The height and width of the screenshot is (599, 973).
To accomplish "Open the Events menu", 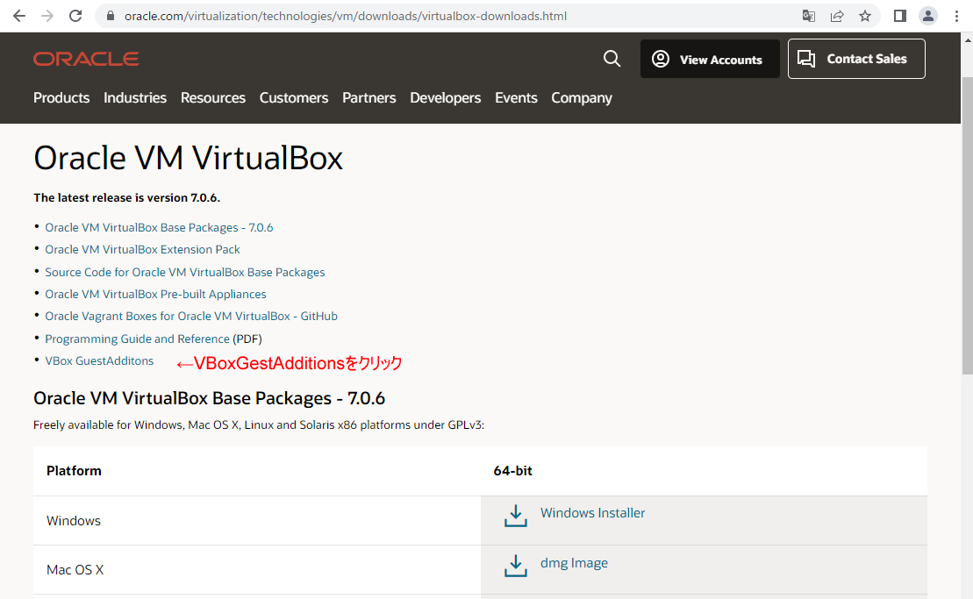I will [516, 98].
